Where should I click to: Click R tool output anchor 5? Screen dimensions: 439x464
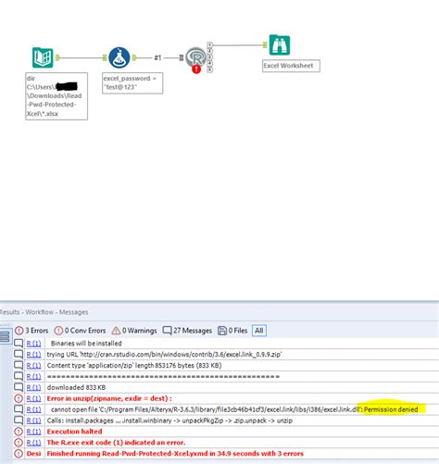click(x=209, y=69)
